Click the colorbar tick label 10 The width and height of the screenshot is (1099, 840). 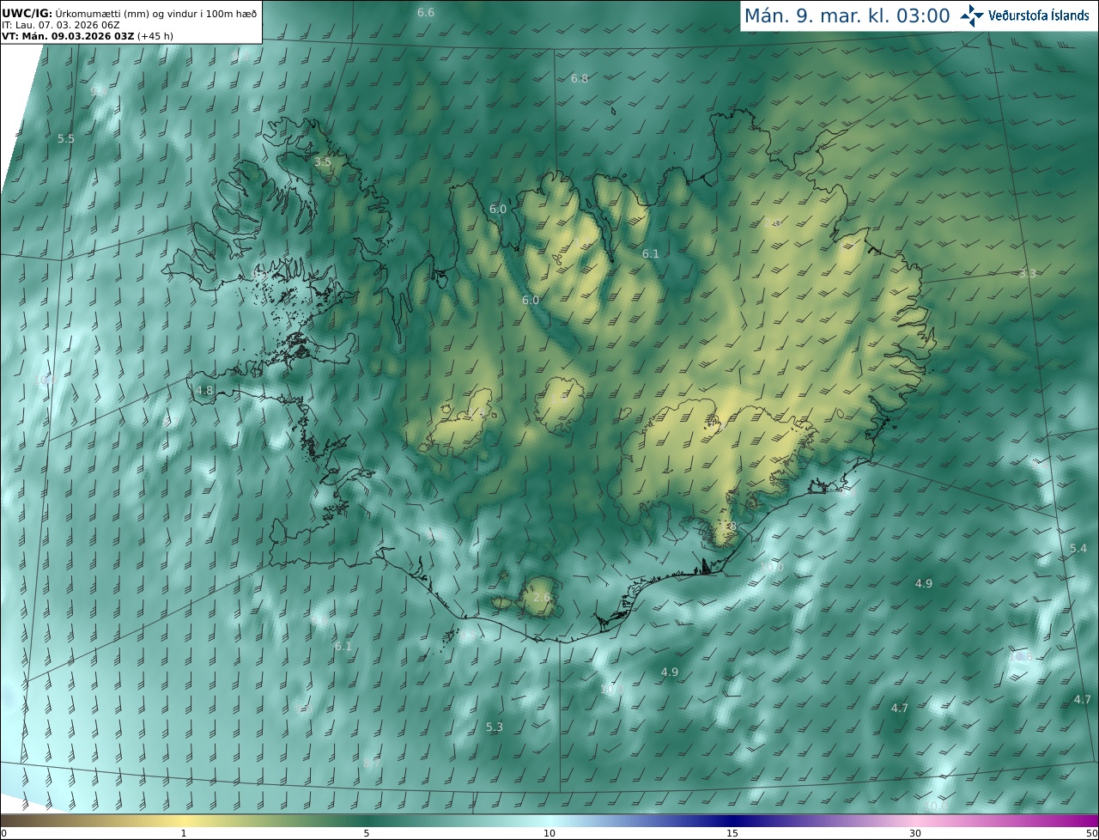coord(549,833)
